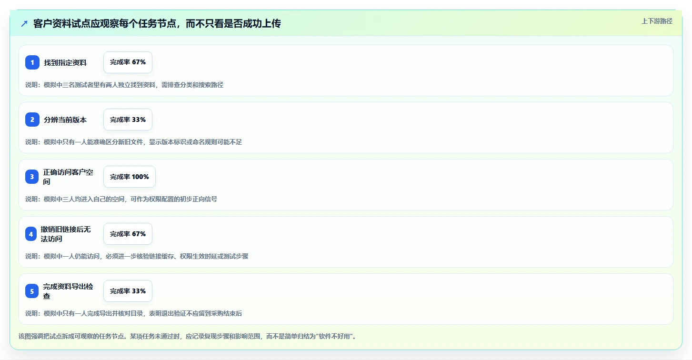Click 完成率 33% badge for 分辨当前版本
Screen dimensions: 692x360
128,120
